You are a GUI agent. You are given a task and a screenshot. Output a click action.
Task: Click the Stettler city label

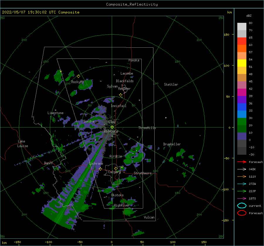pyautogui.click(x=171, y=85)
